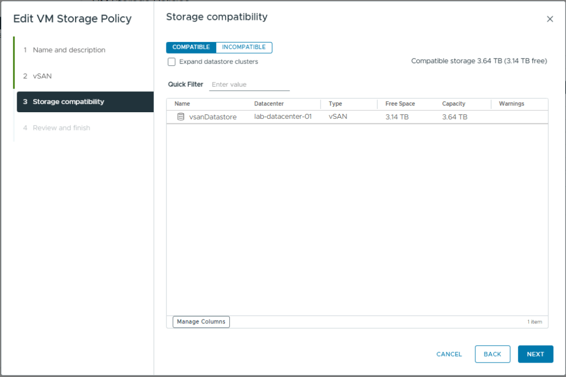Sort by the Datacenter column header
566x377 pixels.
[269, 104]
